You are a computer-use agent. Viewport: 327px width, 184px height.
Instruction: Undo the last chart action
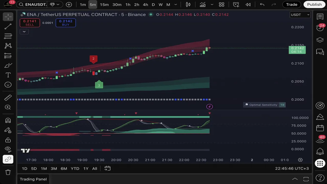click(262, 4)
